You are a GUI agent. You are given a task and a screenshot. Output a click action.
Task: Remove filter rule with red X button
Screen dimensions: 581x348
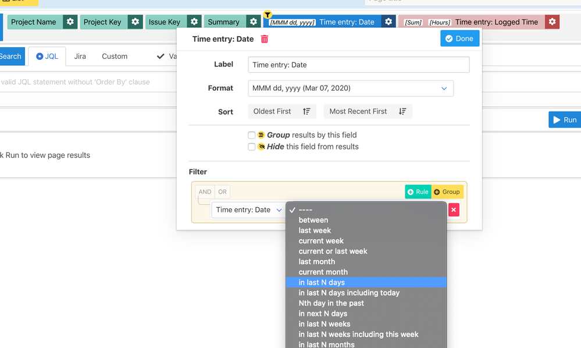coord(454,209)
